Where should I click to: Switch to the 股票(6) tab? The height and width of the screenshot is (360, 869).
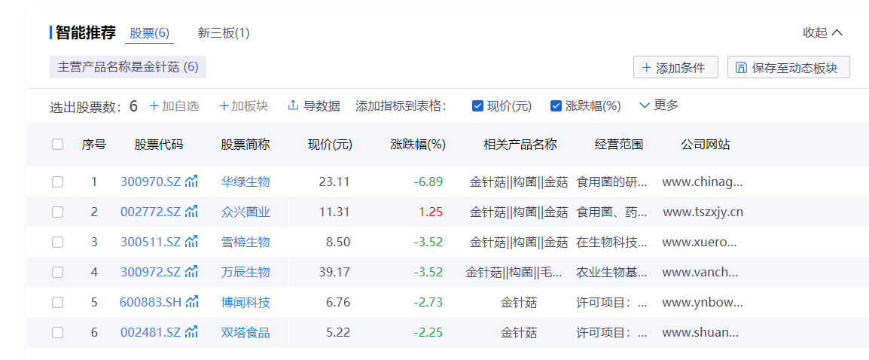click(x=149, y=33)
